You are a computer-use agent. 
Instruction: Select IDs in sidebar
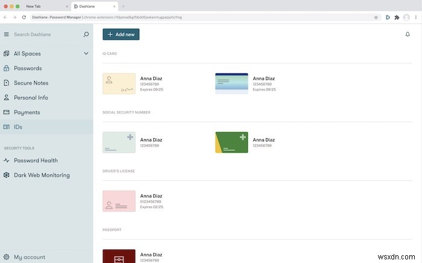point(46,127)
